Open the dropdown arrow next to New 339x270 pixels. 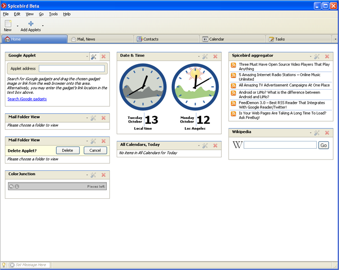coord(18,26)
